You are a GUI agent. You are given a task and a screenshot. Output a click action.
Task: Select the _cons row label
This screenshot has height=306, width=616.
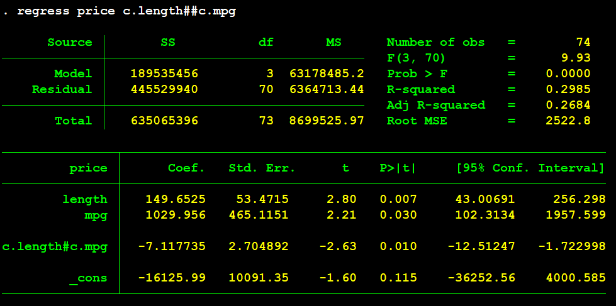(x=88, y=278)
